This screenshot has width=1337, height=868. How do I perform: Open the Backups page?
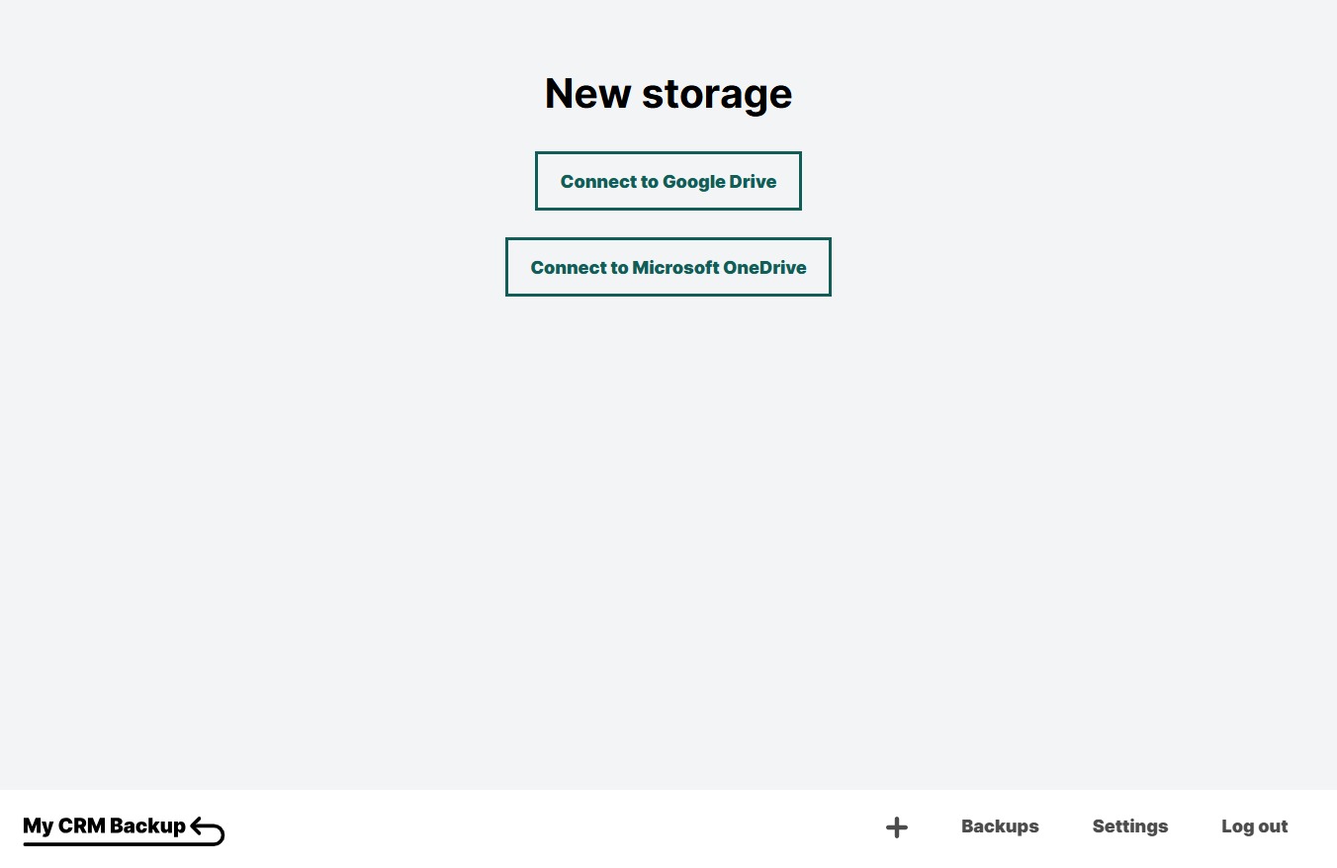1000,826
